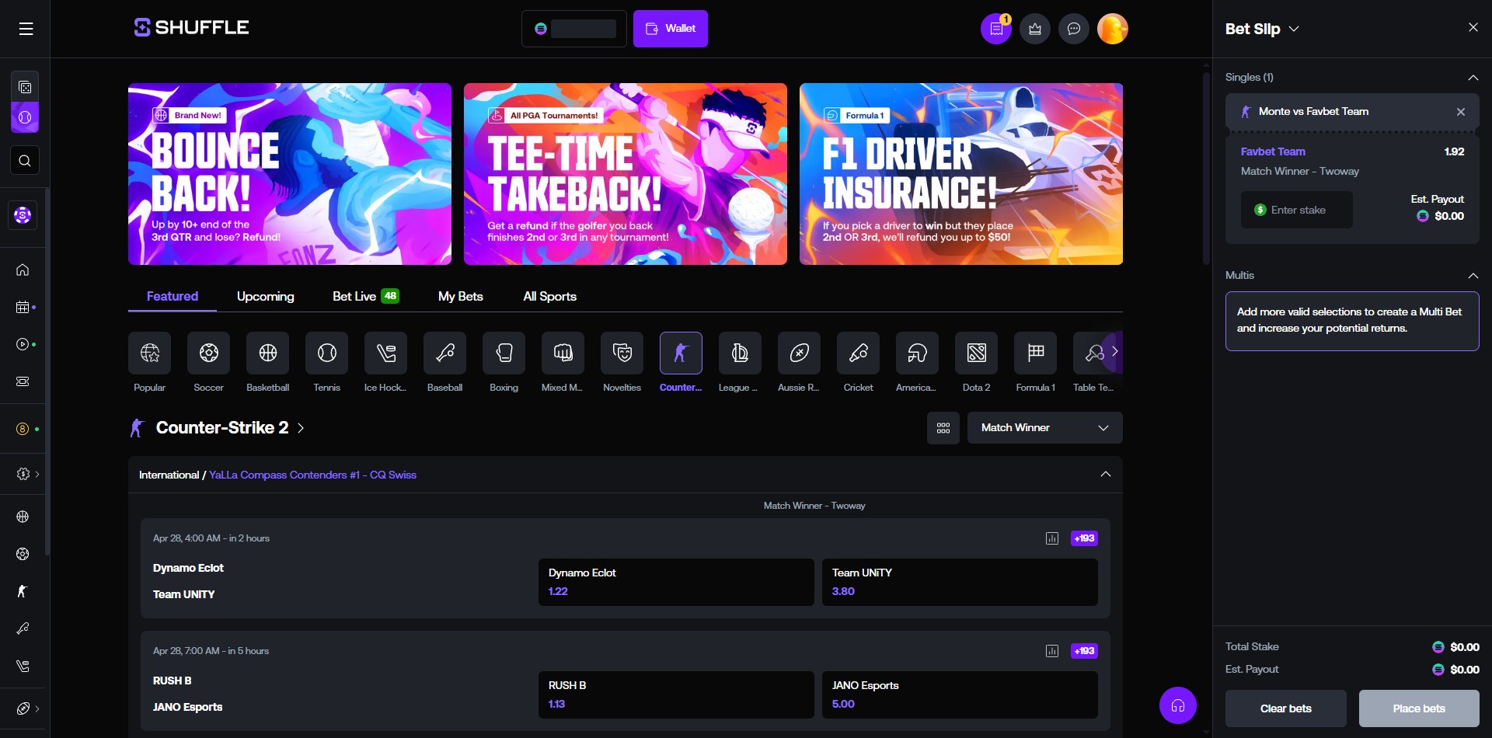Open YaLla Compass Contenders #1 link
The width and height of the screenshot is (1492, 738).
312,475
